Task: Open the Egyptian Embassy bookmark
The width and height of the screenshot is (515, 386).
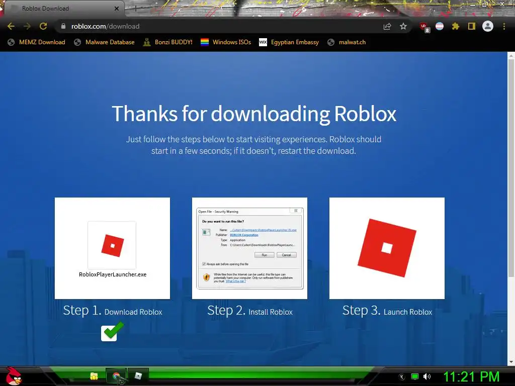Action: pos(289,42)
